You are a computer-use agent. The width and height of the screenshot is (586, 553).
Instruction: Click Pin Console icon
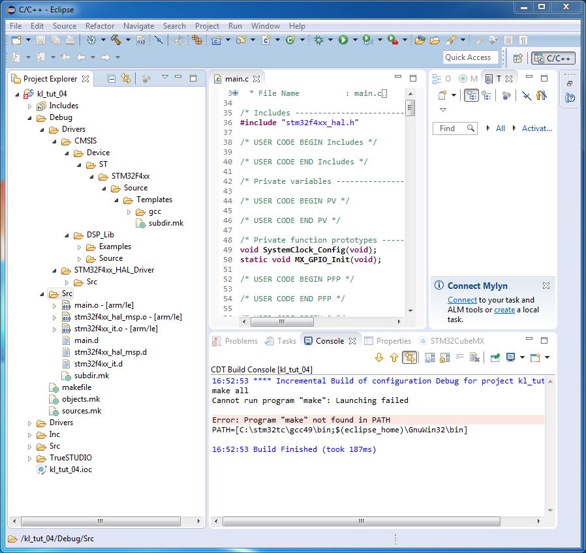click(495, 357)
